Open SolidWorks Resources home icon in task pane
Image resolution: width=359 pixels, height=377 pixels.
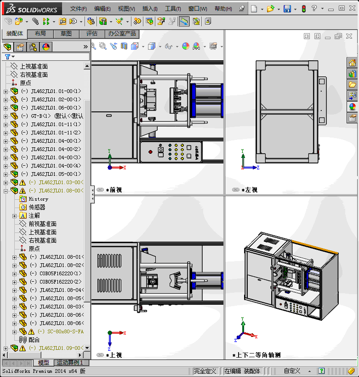[x=352, y=63]
